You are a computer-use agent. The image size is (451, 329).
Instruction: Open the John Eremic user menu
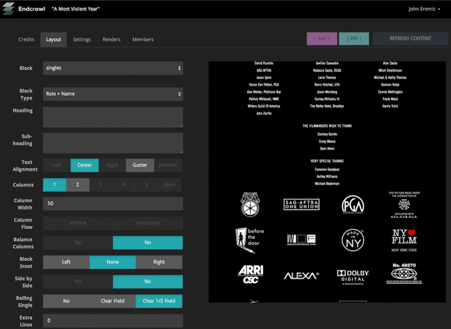(424, 9)
